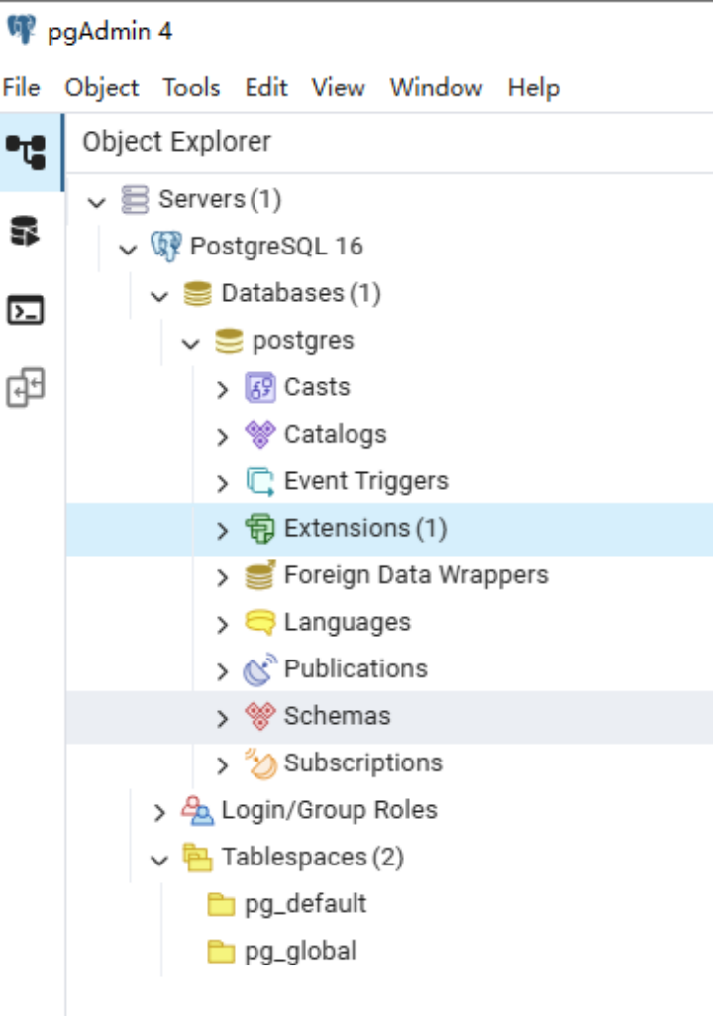713x1016 pixels.
Task: Select the "pg_global" tablespace label
Action: tap(300, 952)
